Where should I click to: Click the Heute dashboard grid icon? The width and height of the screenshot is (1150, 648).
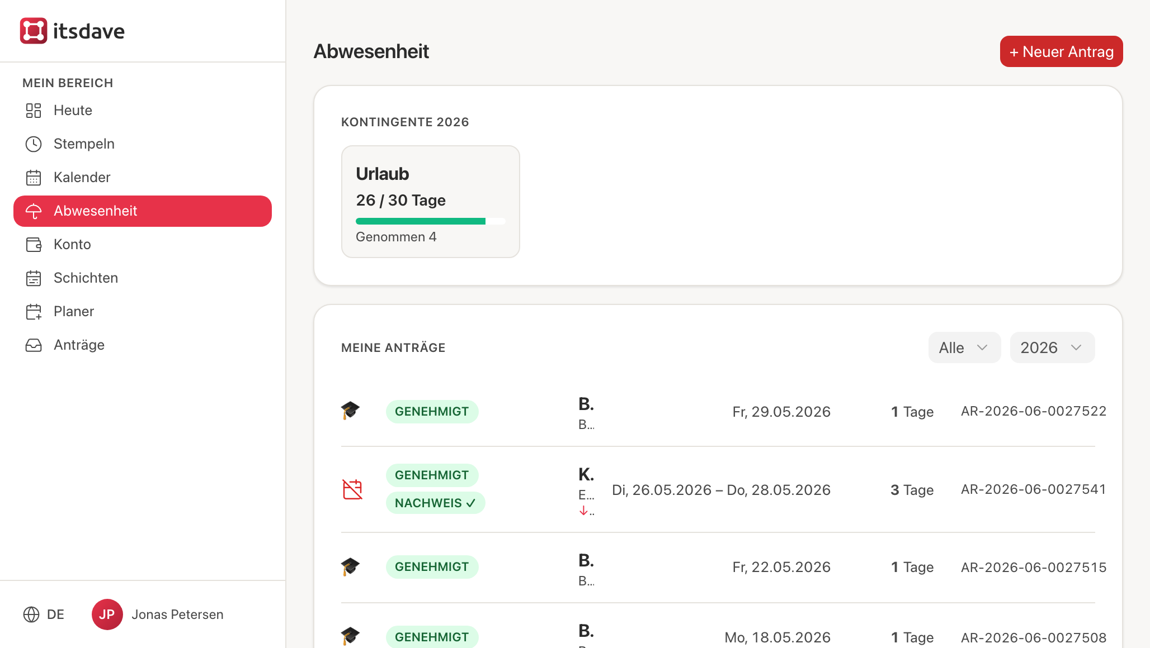34,111
